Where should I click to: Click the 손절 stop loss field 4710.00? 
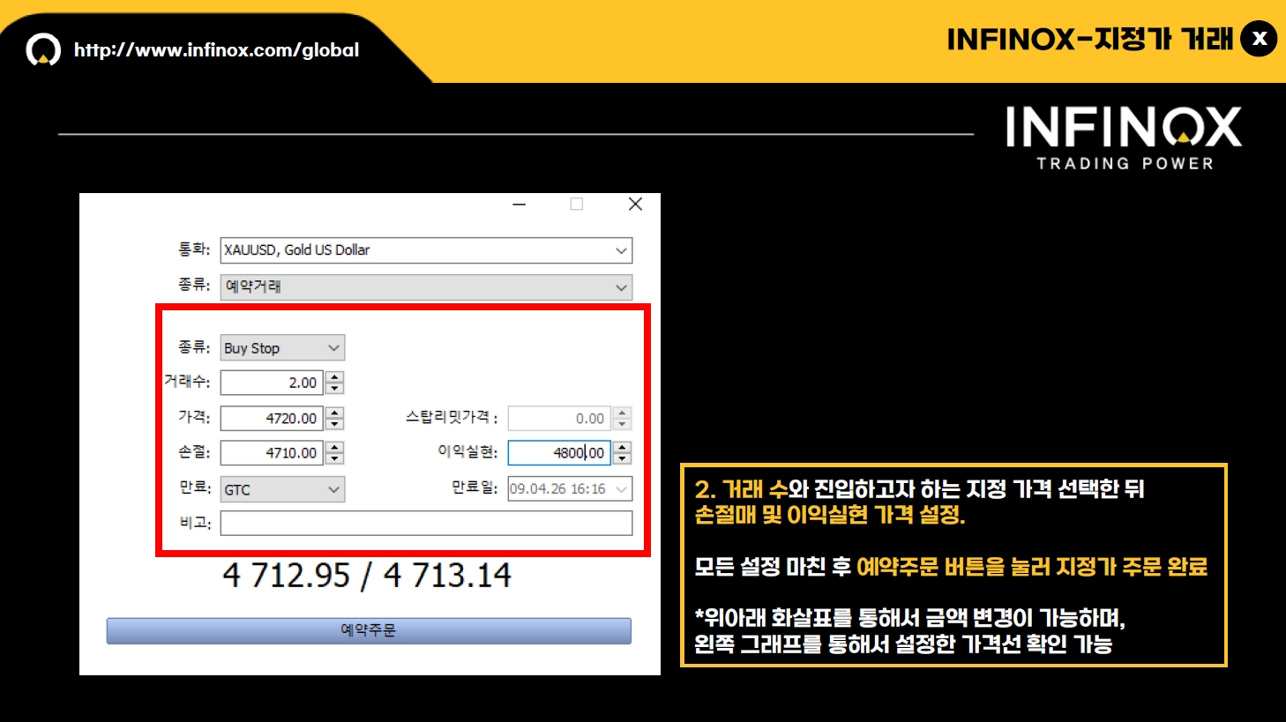pyautogui.click(x=272, y=453)
